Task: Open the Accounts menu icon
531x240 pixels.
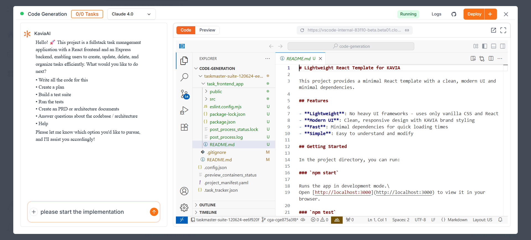Action: (x=184, y=191)
